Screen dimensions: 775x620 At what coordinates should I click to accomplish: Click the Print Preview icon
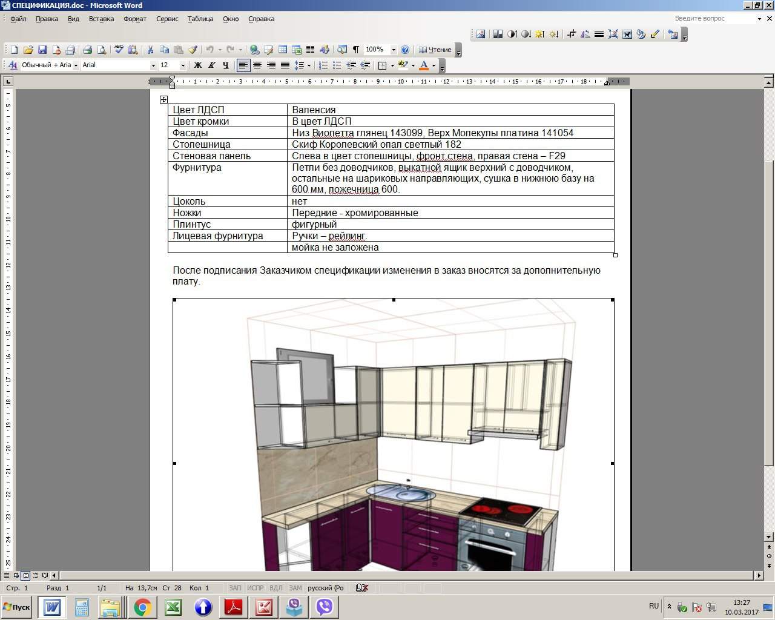tap(102, 50)
